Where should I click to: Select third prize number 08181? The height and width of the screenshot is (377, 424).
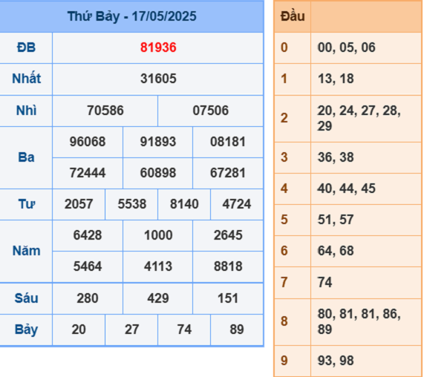pyautogui.click(x=228, y=142)
